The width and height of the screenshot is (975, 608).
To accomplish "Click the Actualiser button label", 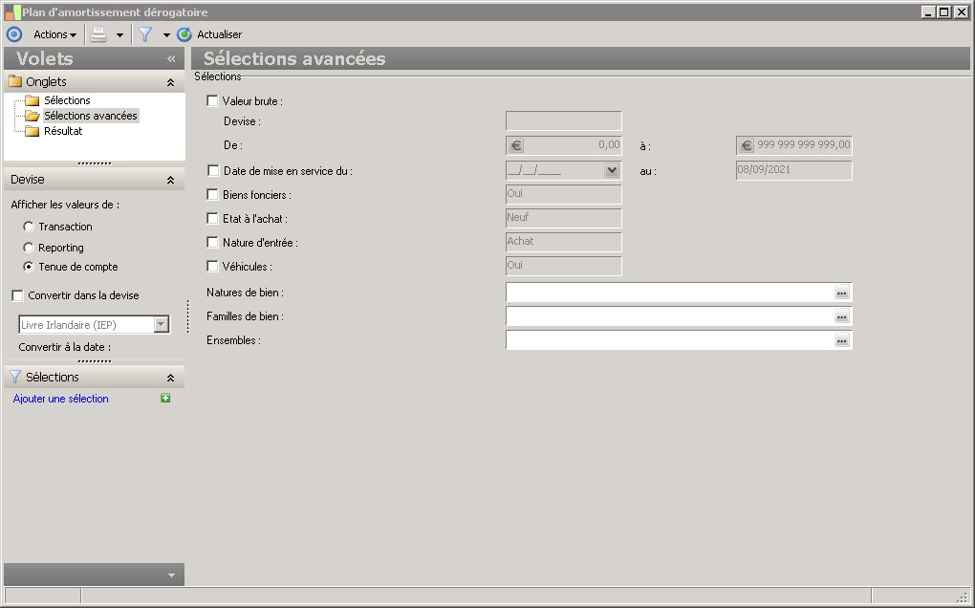I will click(219, 34).
